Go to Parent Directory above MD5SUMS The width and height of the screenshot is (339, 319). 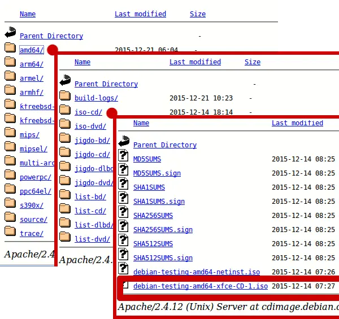tap(165, 145)
